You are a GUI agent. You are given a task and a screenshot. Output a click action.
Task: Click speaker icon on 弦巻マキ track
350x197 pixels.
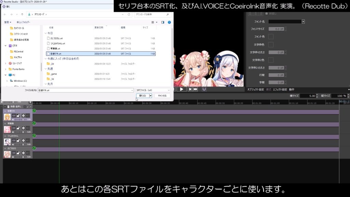tap(13, 120)
